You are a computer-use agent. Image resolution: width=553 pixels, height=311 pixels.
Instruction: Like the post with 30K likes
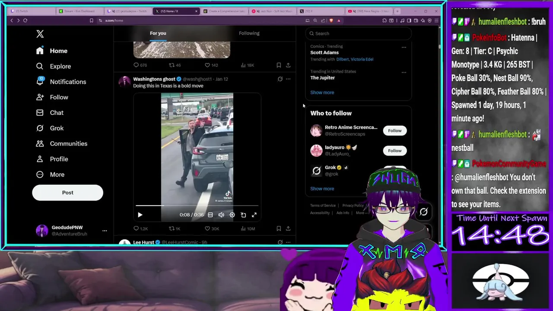(212, 228)
